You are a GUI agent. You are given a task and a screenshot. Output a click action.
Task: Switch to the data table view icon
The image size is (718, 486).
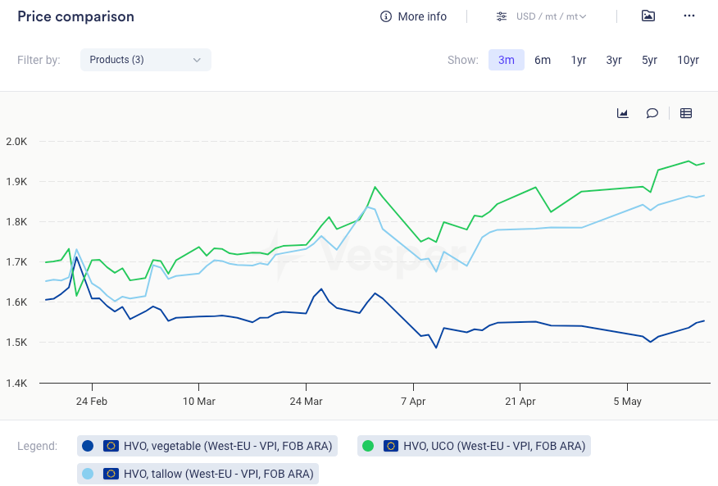coord(686,113)
